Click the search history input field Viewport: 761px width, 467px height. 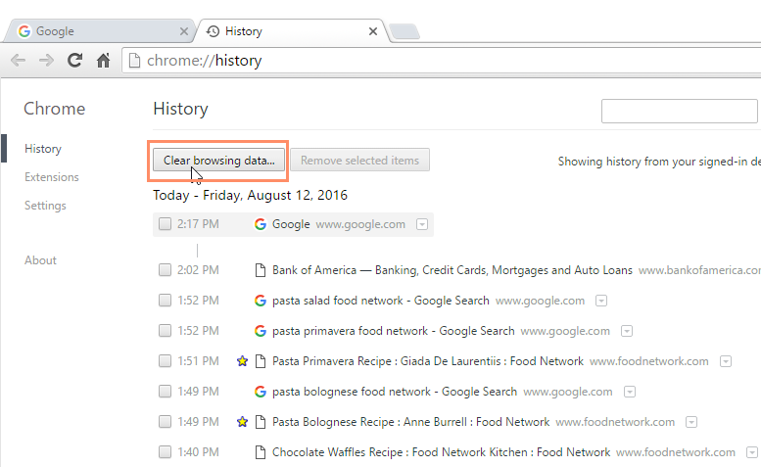pyautogui.click(x=679, y=111)
